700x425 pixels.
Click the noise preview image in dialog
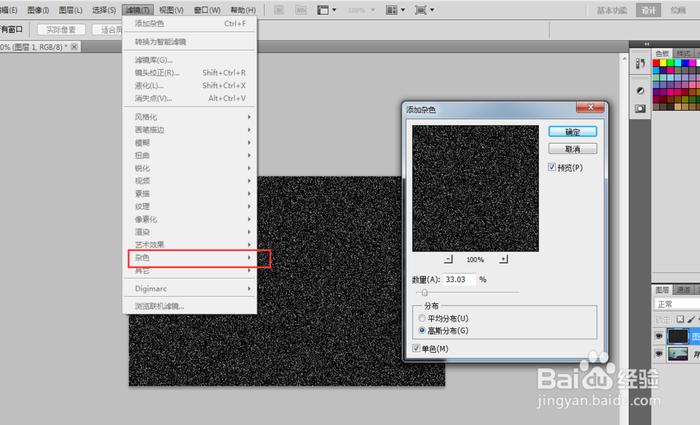click(x=475, y=188)
